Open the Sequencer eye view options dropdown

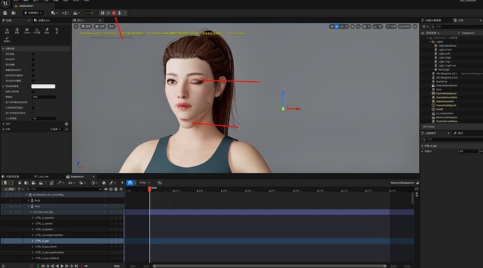(71, 183)
